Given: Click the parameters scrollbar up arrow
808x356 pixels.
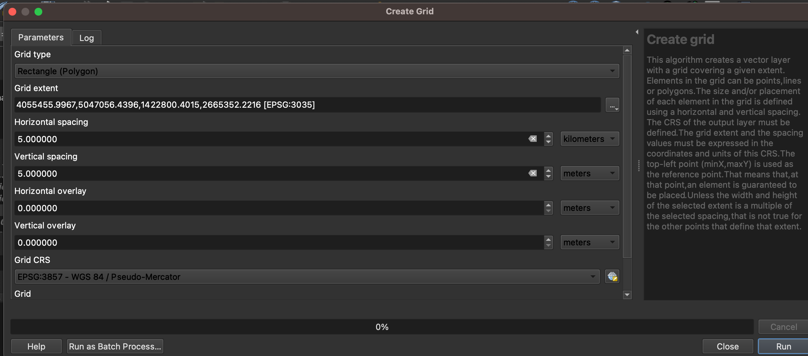Looking at the screenshot, I should coord(627,50).
